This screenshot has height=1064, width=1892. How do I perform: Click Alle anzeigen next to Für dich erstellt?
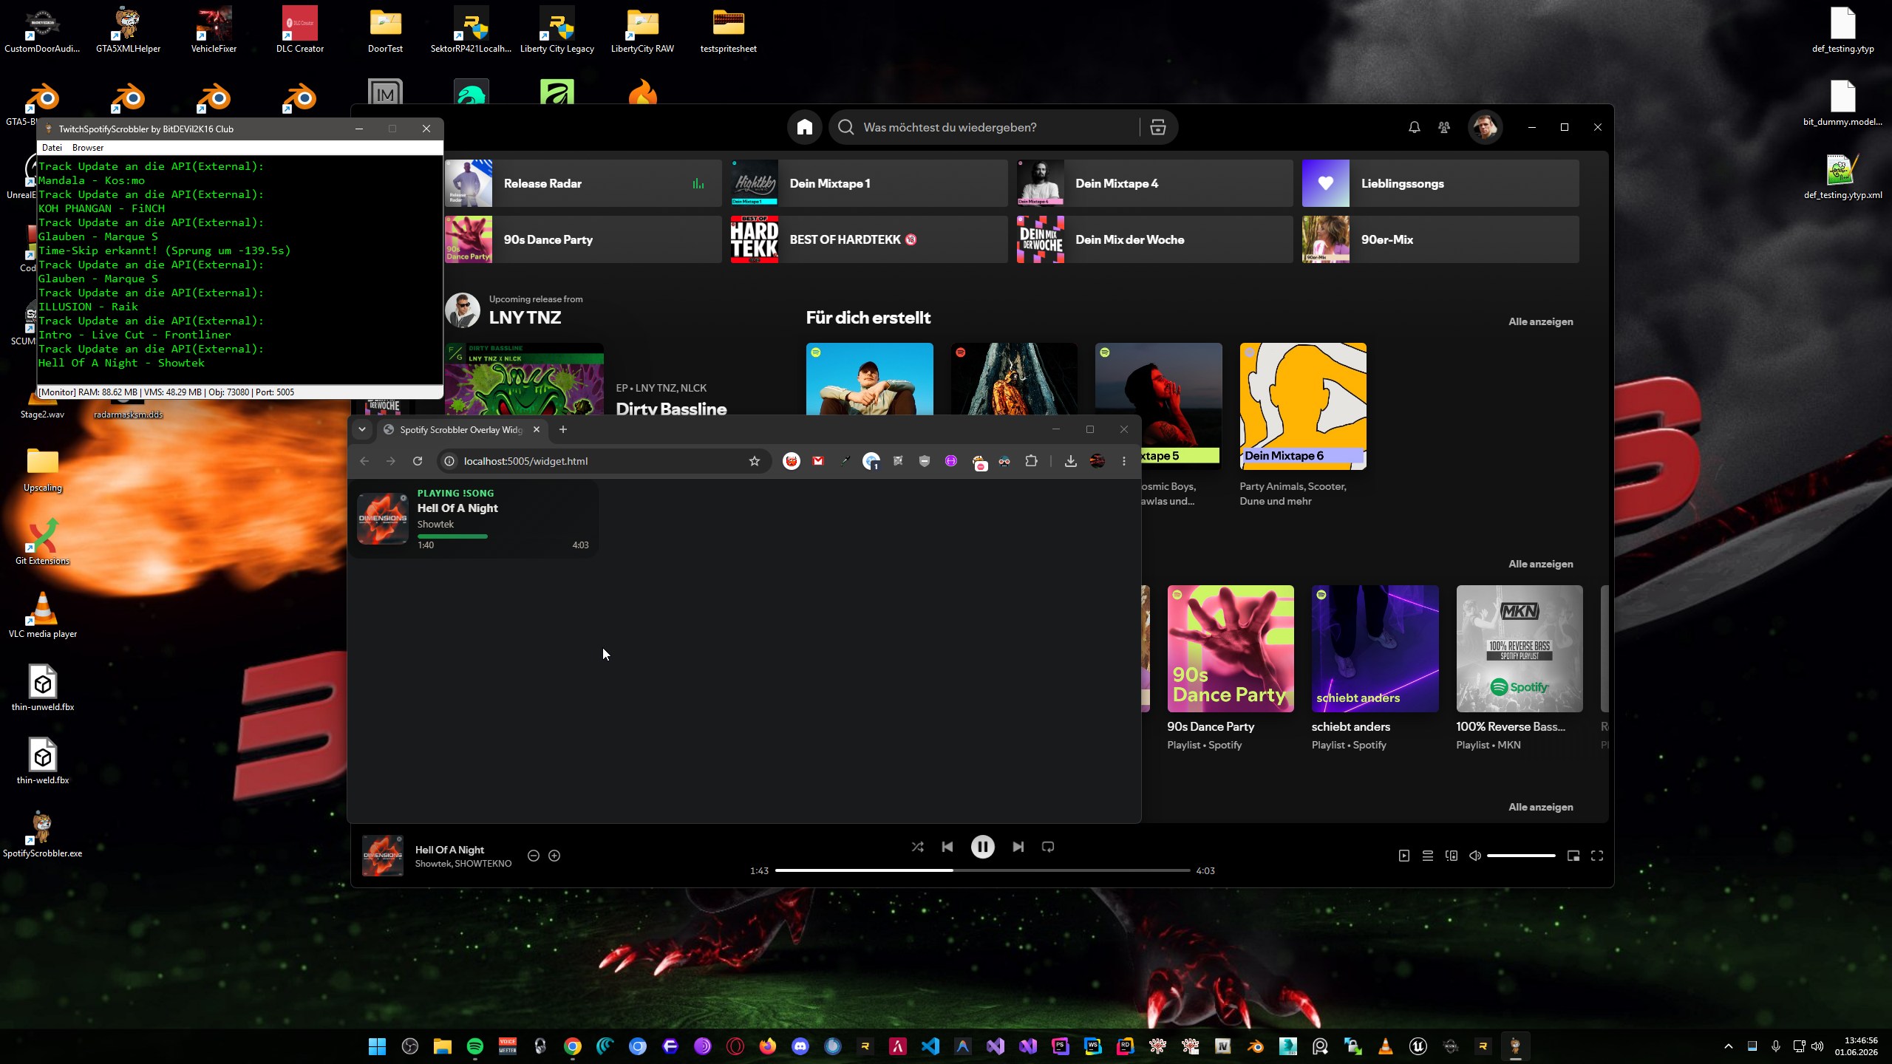pyautogui.click(x=1540, y=321)
